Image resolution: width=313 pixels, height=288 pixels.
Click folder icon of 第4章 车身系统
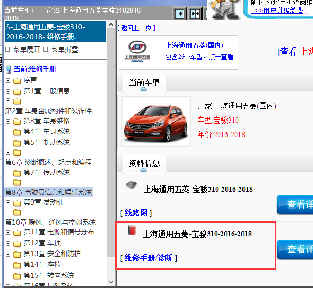(17, 132)
